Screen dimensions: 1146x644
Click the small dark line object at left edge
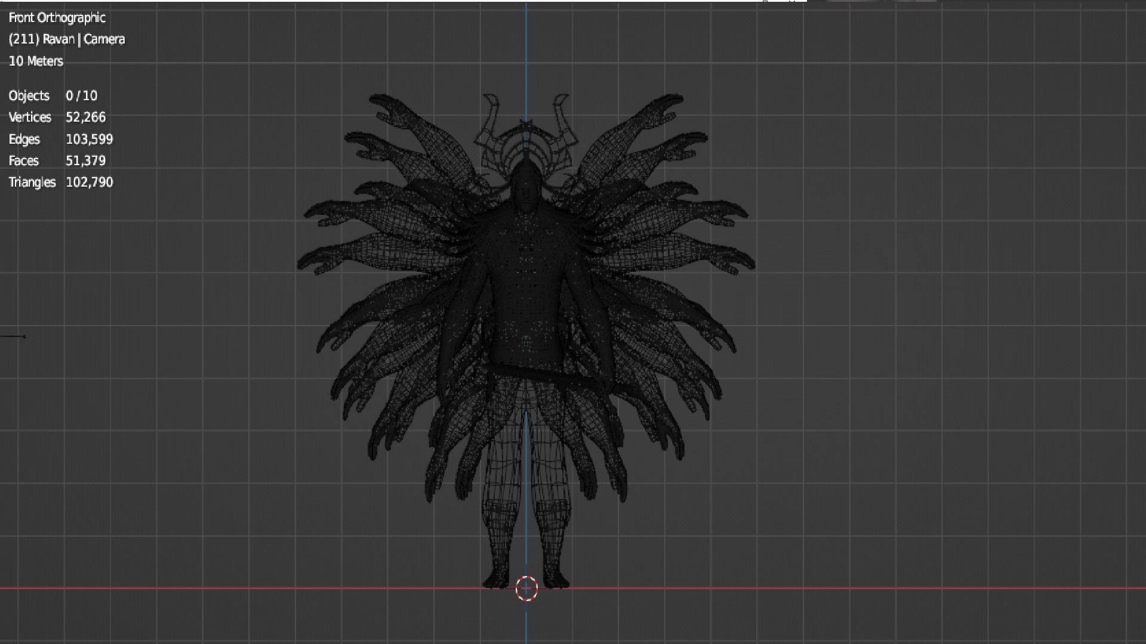[x=13, y=336]
